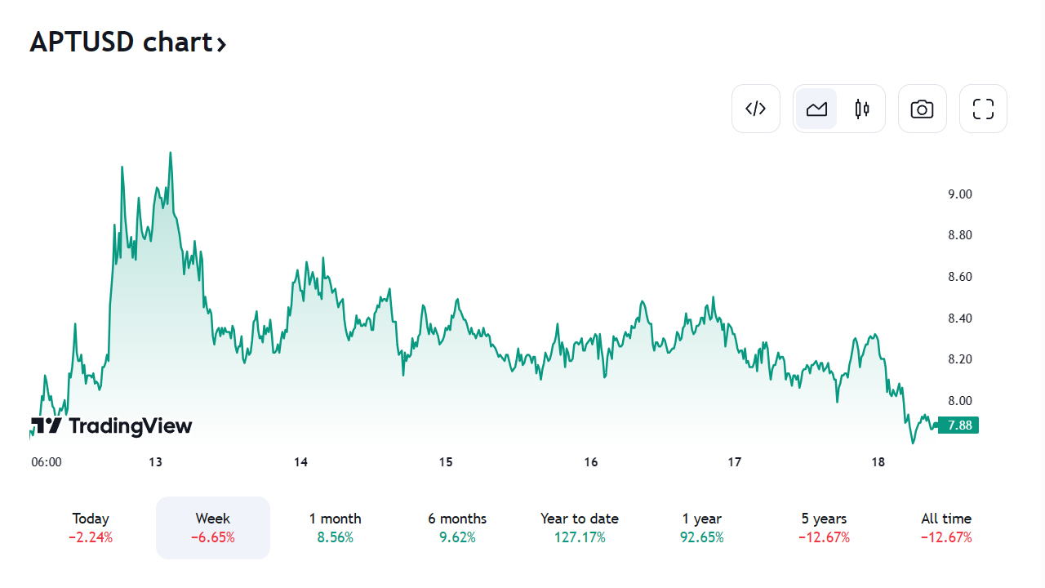
Task: Click the TradingView logo
Action: point(112,425)
